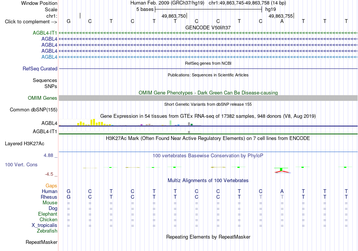Viewport: 358px width, 251px height.
Task: Click the '100 Vert. Cons' label
Action: coord(21,164)
